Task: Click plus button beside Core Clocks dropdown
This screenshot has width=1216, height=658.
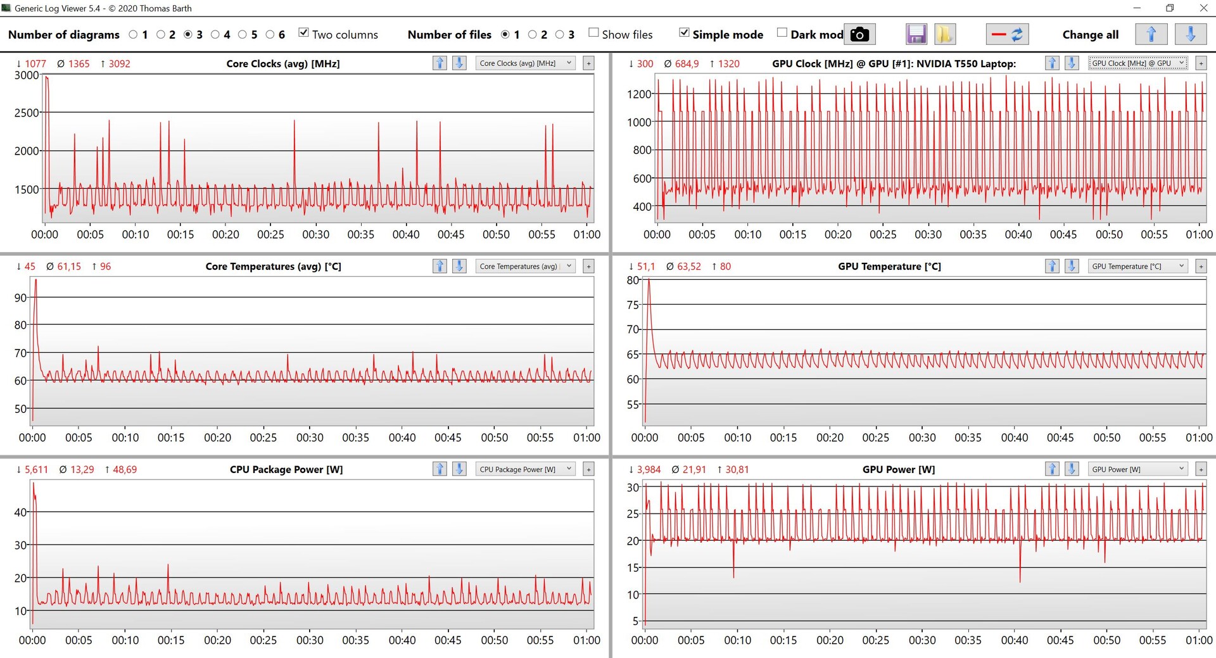Action: pyautogui.click(x=588, y=63)
